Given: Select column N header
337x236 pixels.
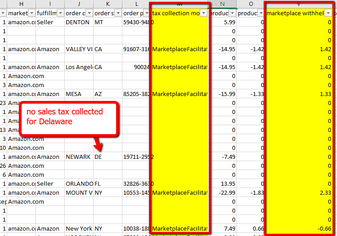Looking at the screenshot, I should [222, 4].
